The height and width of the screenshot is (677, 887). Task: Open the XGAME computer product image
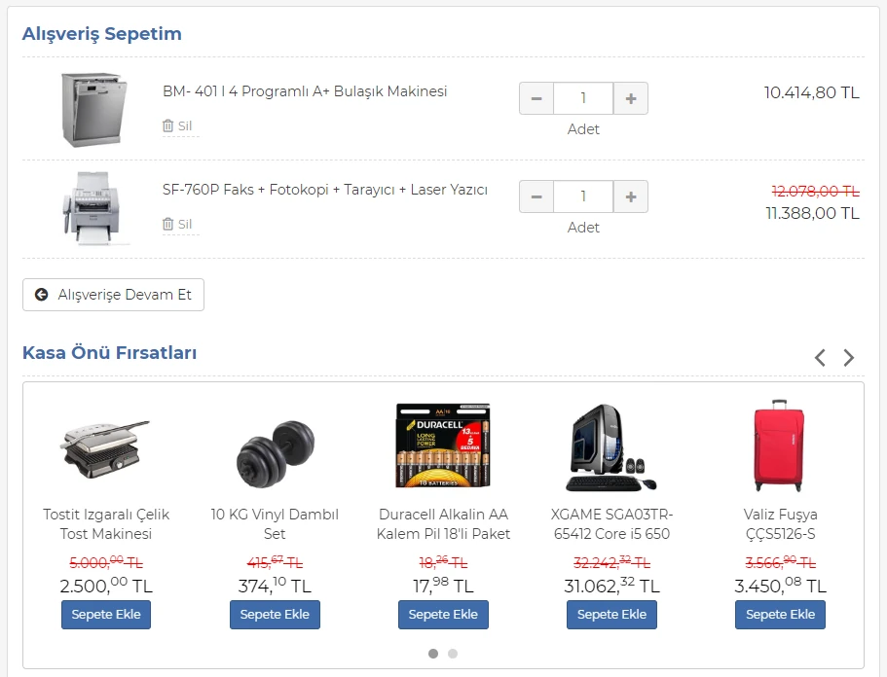click(611, 447)
